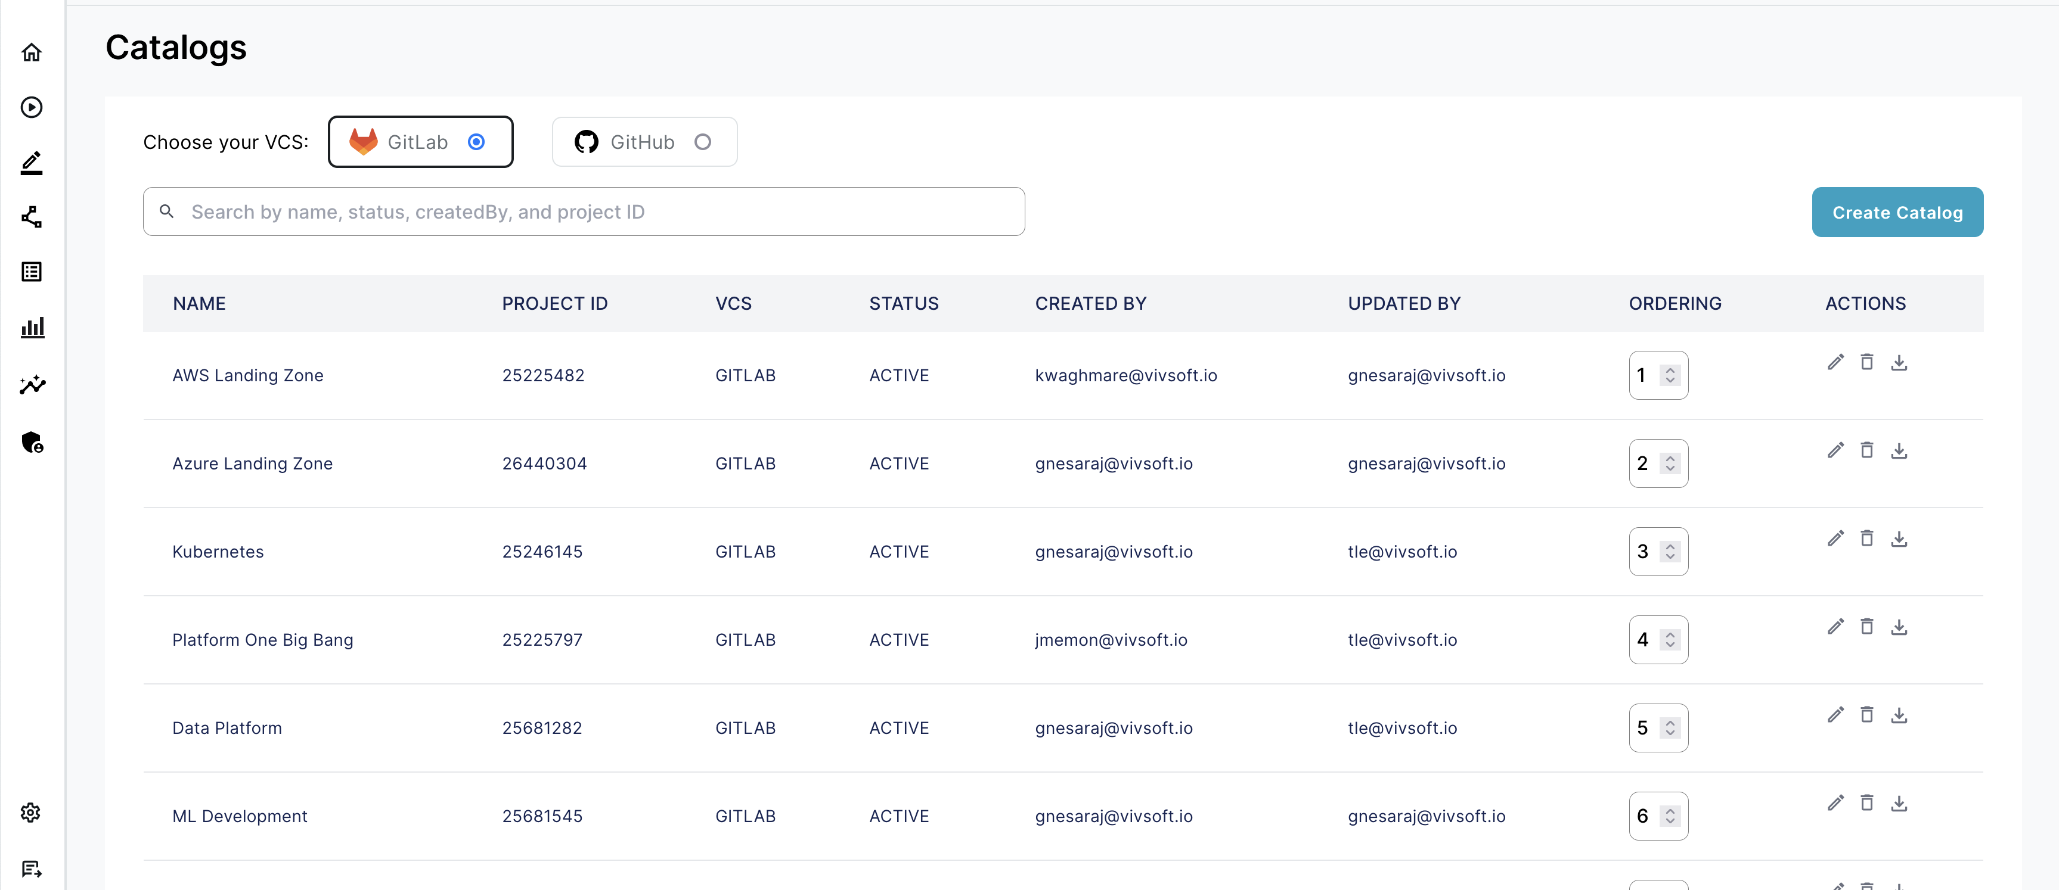Screen dimensions: 2059x890
Task: Edit the AWS Landing Zone catalog
Action: pyautogui.click(x=1835, y=363)
